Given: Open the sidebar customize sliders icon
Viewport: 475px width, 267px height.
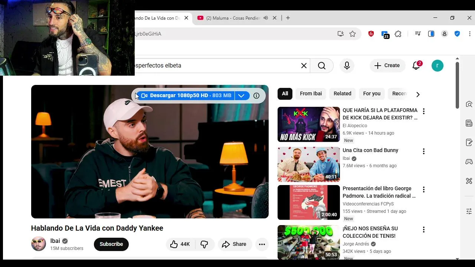Looking at the screenshot, I should [x=469, y=211].
